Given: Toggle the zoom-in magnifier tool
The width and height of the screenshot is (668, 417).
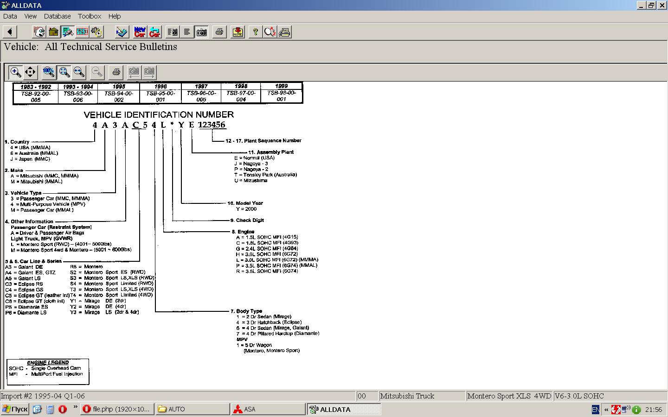Looking at the screenshot, I should tap(15, 72).
